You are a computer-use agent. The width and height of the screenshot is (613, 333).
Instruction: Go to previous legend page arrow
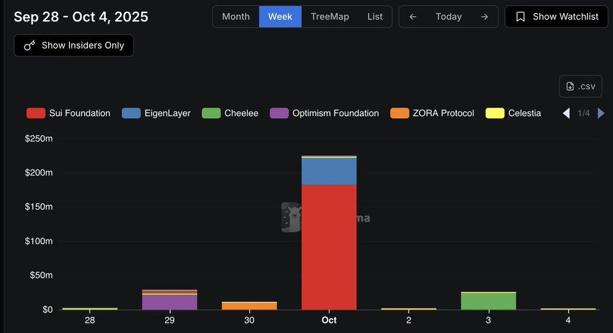(x=566, y=114)
